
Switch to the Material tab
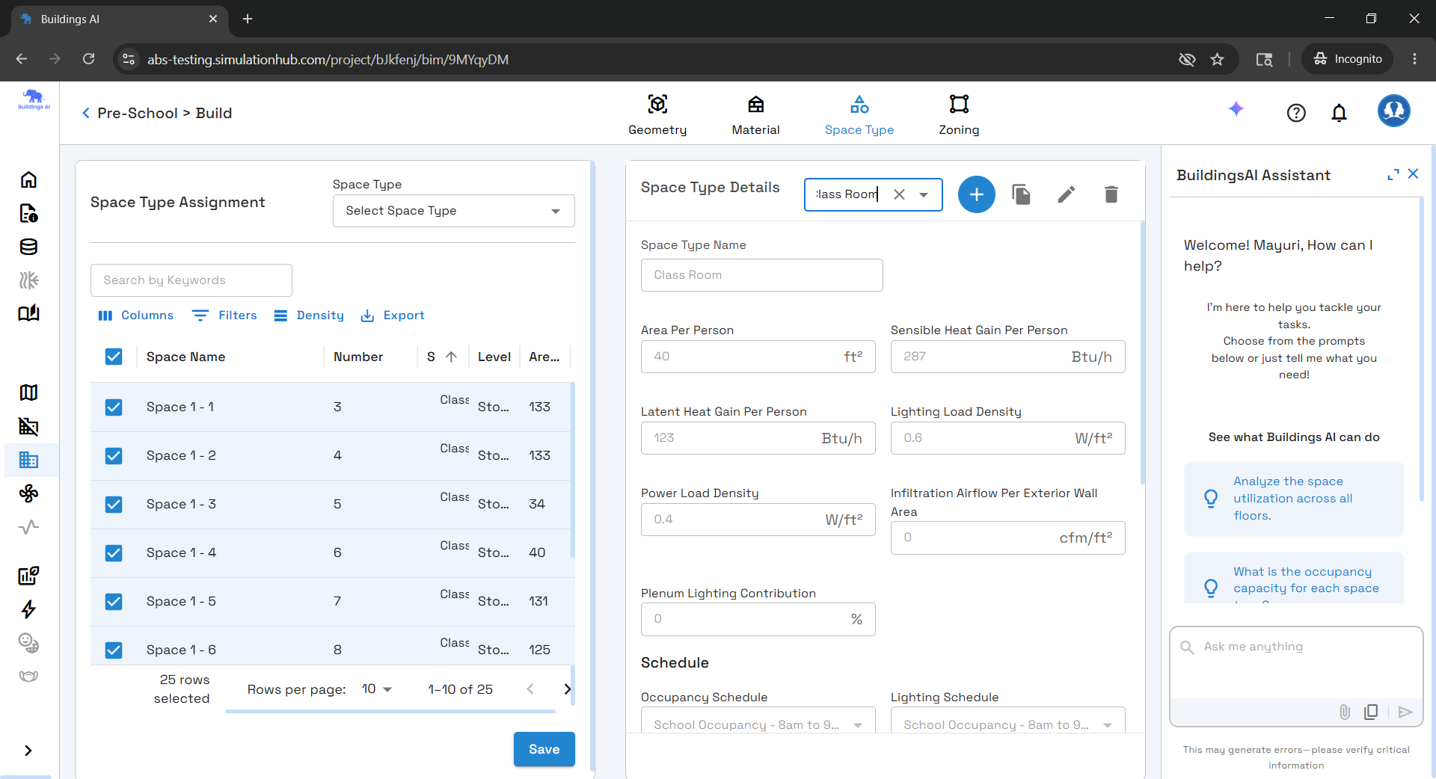pyautogui.click(x=755, y=114)
